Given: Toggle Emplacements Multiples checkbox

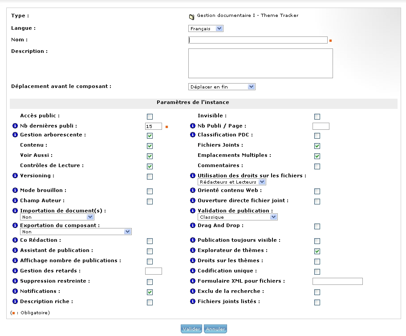Looking at the screenshot, I should [x=317, y=156].
